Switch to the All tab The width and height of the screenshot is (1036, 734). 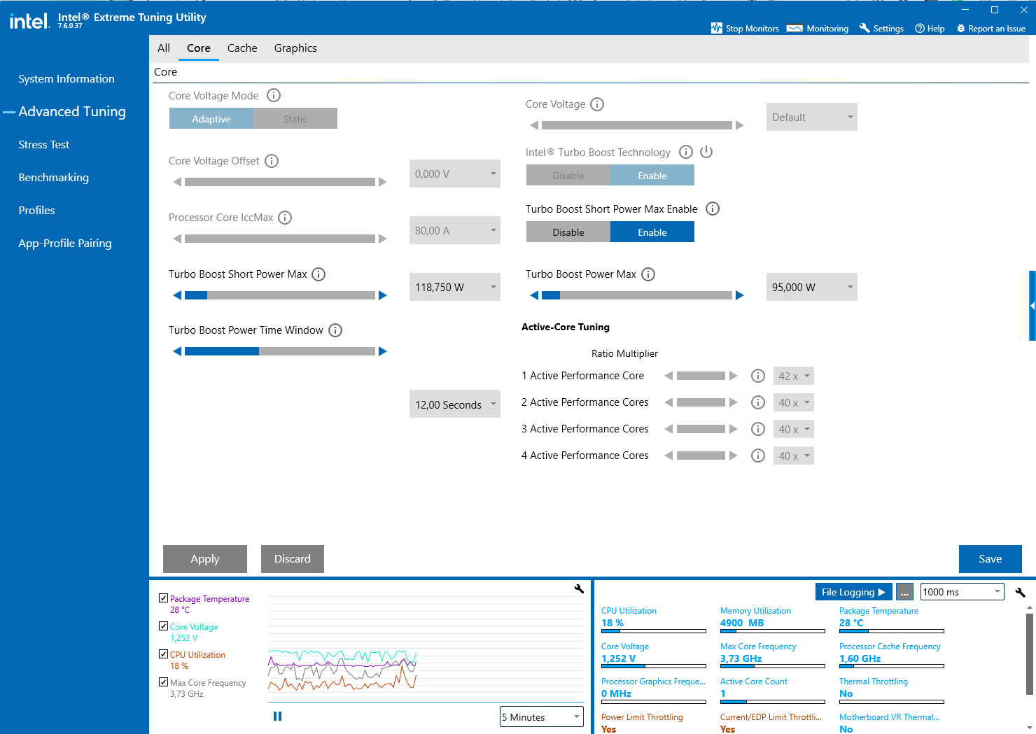point(164,48)
